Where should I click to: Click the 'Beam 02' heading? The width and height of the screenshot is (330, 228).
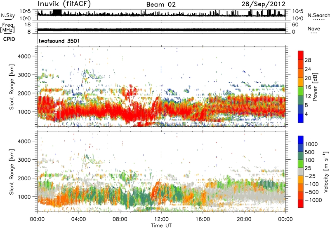pos(161,5)
